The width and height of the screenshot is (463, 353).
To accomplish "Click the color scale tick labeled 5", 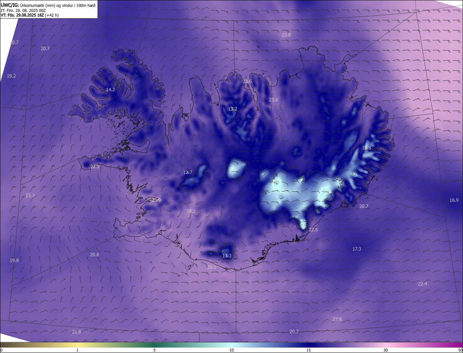I will click(x=154, y=350).
